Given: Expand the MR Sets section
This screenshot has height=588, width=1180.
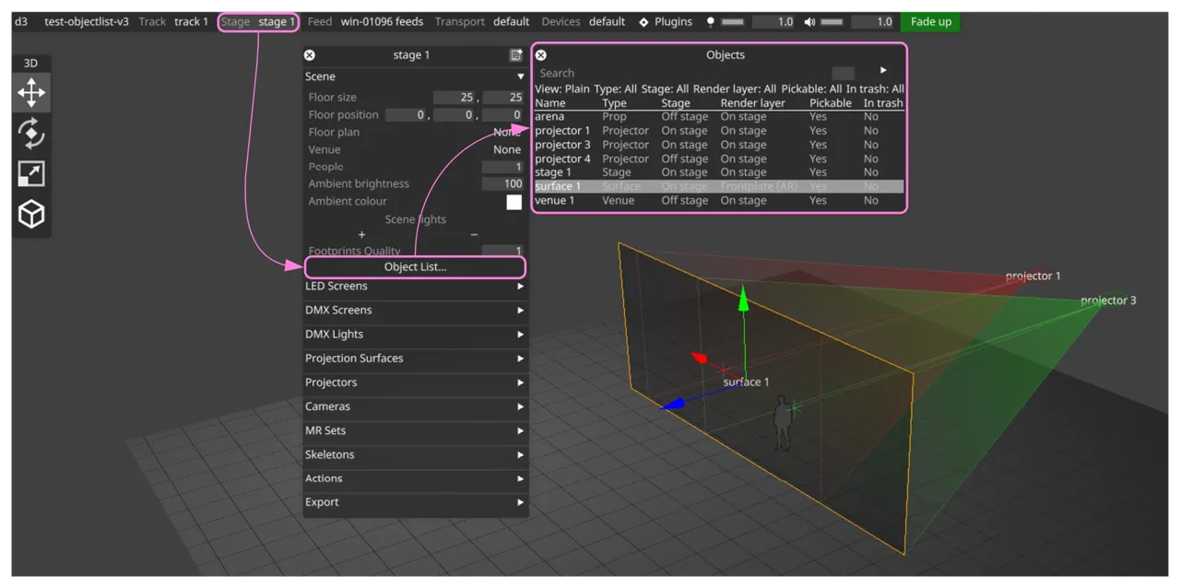Looking at the screenshot, I should (x=416, y=430).
